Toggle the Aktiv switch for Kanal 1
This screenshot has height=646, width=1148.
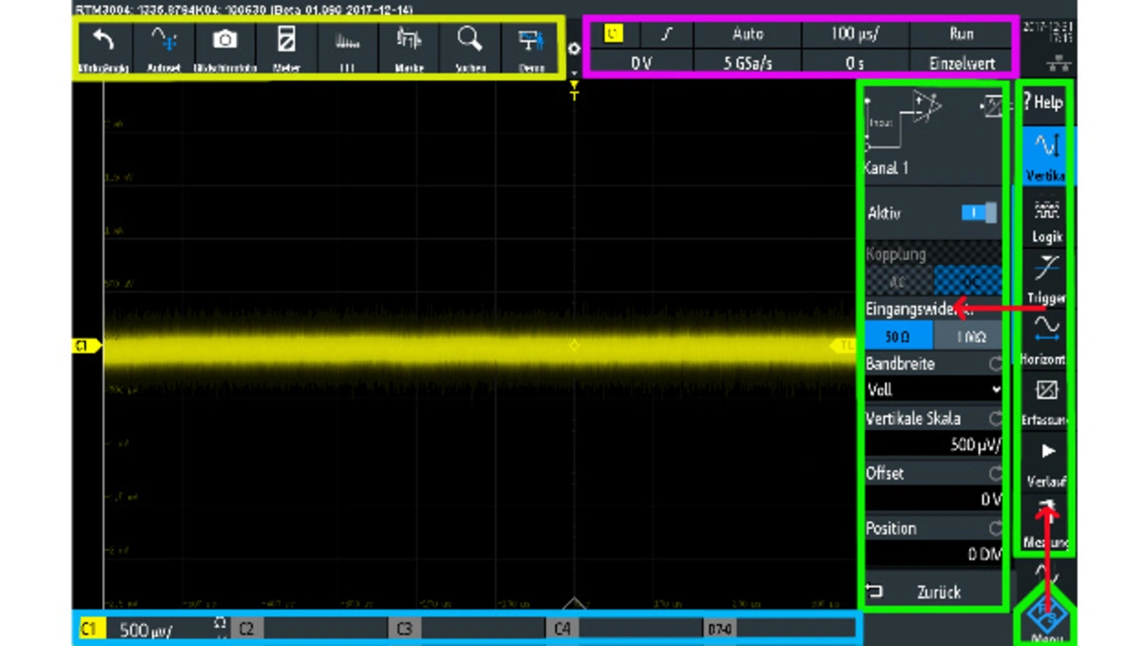click(x=978, y=213)
